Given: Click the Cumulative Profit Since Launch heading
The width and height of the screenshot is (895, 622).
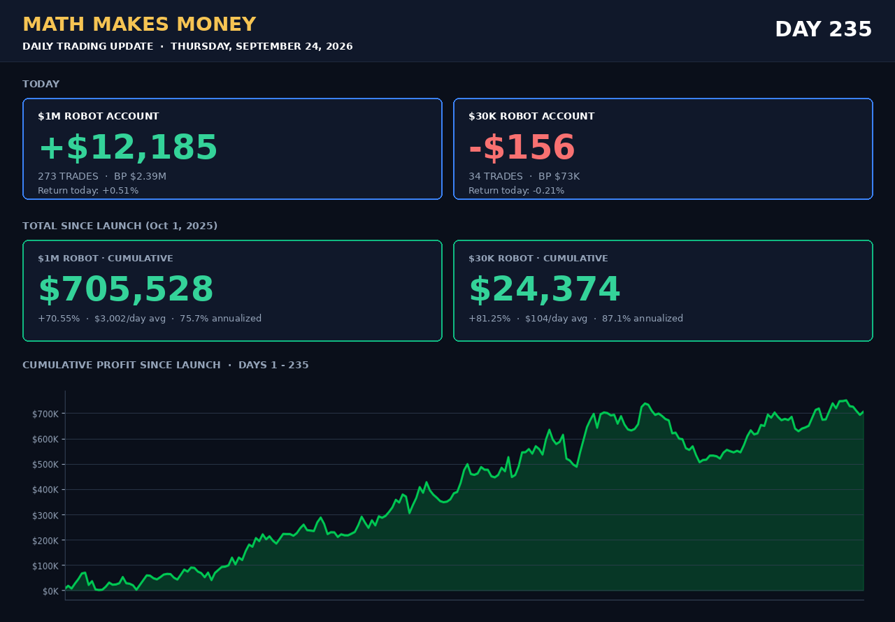Looking at the screenshot, I should [166, 366].
